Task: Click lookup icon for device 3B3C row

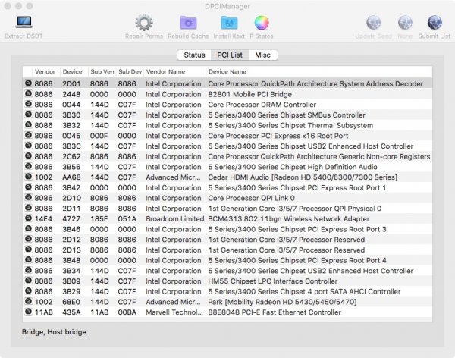Action: [x=28, y=146]
